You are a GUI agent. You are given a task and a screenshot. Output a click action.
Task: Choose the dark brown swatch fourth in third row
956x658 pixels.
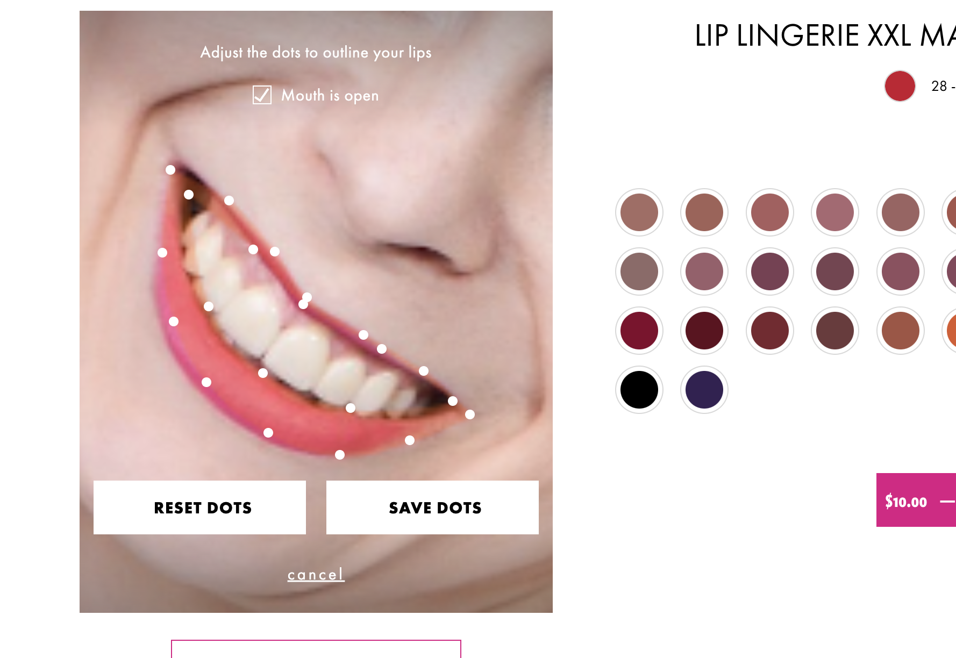click(x=835, y=331)
